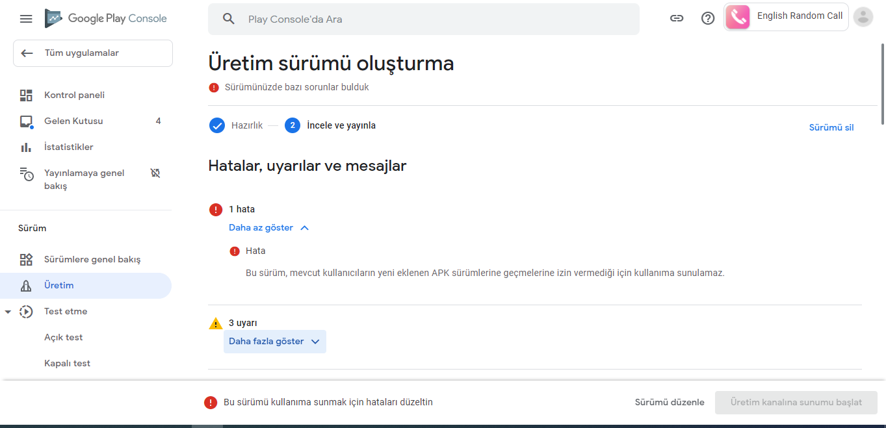Click the Sürümü sil link

pos(831,127)
